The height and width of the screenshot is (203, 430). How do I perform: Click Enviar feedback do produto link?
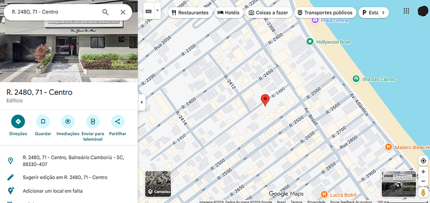pos(351,202)
